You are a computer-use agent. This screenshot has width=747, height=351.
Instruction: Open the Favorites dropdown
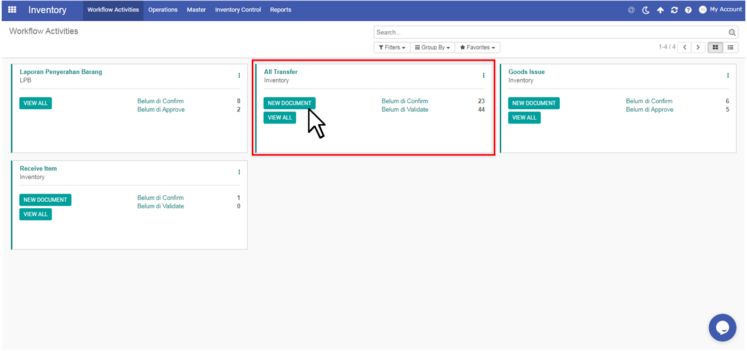tap(477, 48)
